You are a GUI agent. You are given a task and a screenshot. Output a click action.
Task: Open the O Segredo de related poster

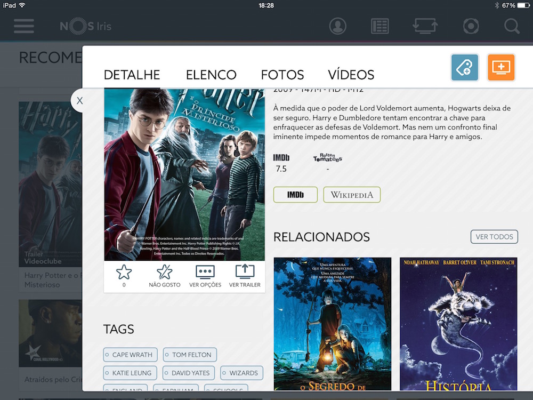333,324
